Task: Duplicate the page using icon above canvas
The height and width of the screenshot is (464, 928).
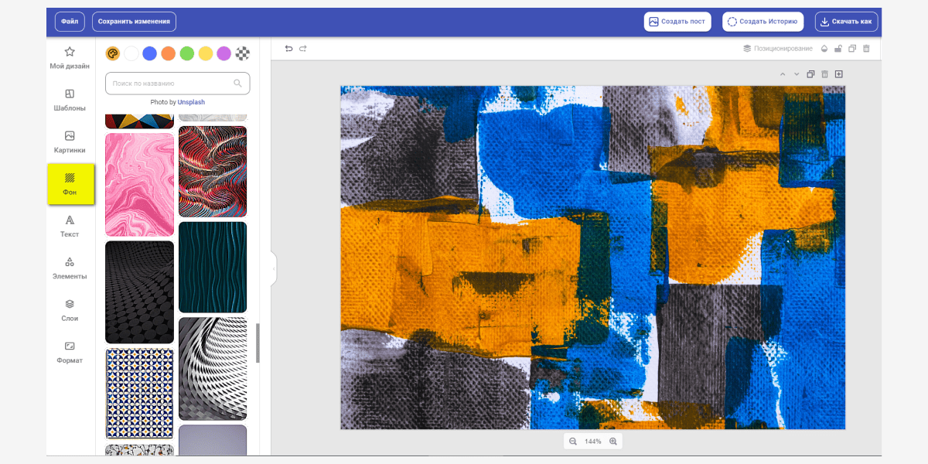Action: [x=810, y=74]
